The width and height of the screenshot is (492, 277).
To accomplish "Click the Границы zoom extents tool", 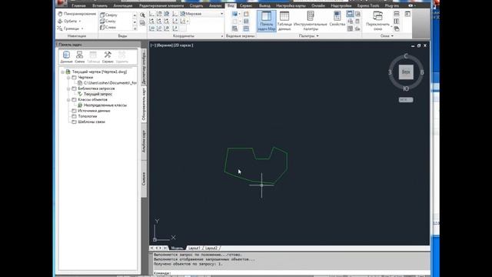I will tap(68, 28).
